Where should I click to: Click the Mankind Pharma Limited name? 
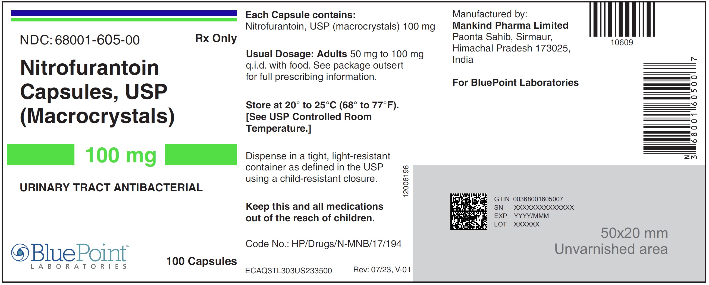(x=510, y=25)
